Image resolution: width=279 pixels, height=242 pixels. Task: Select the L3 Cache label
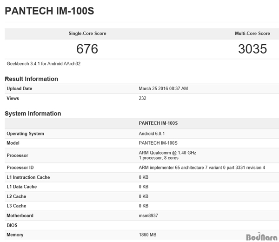point(16,206)
